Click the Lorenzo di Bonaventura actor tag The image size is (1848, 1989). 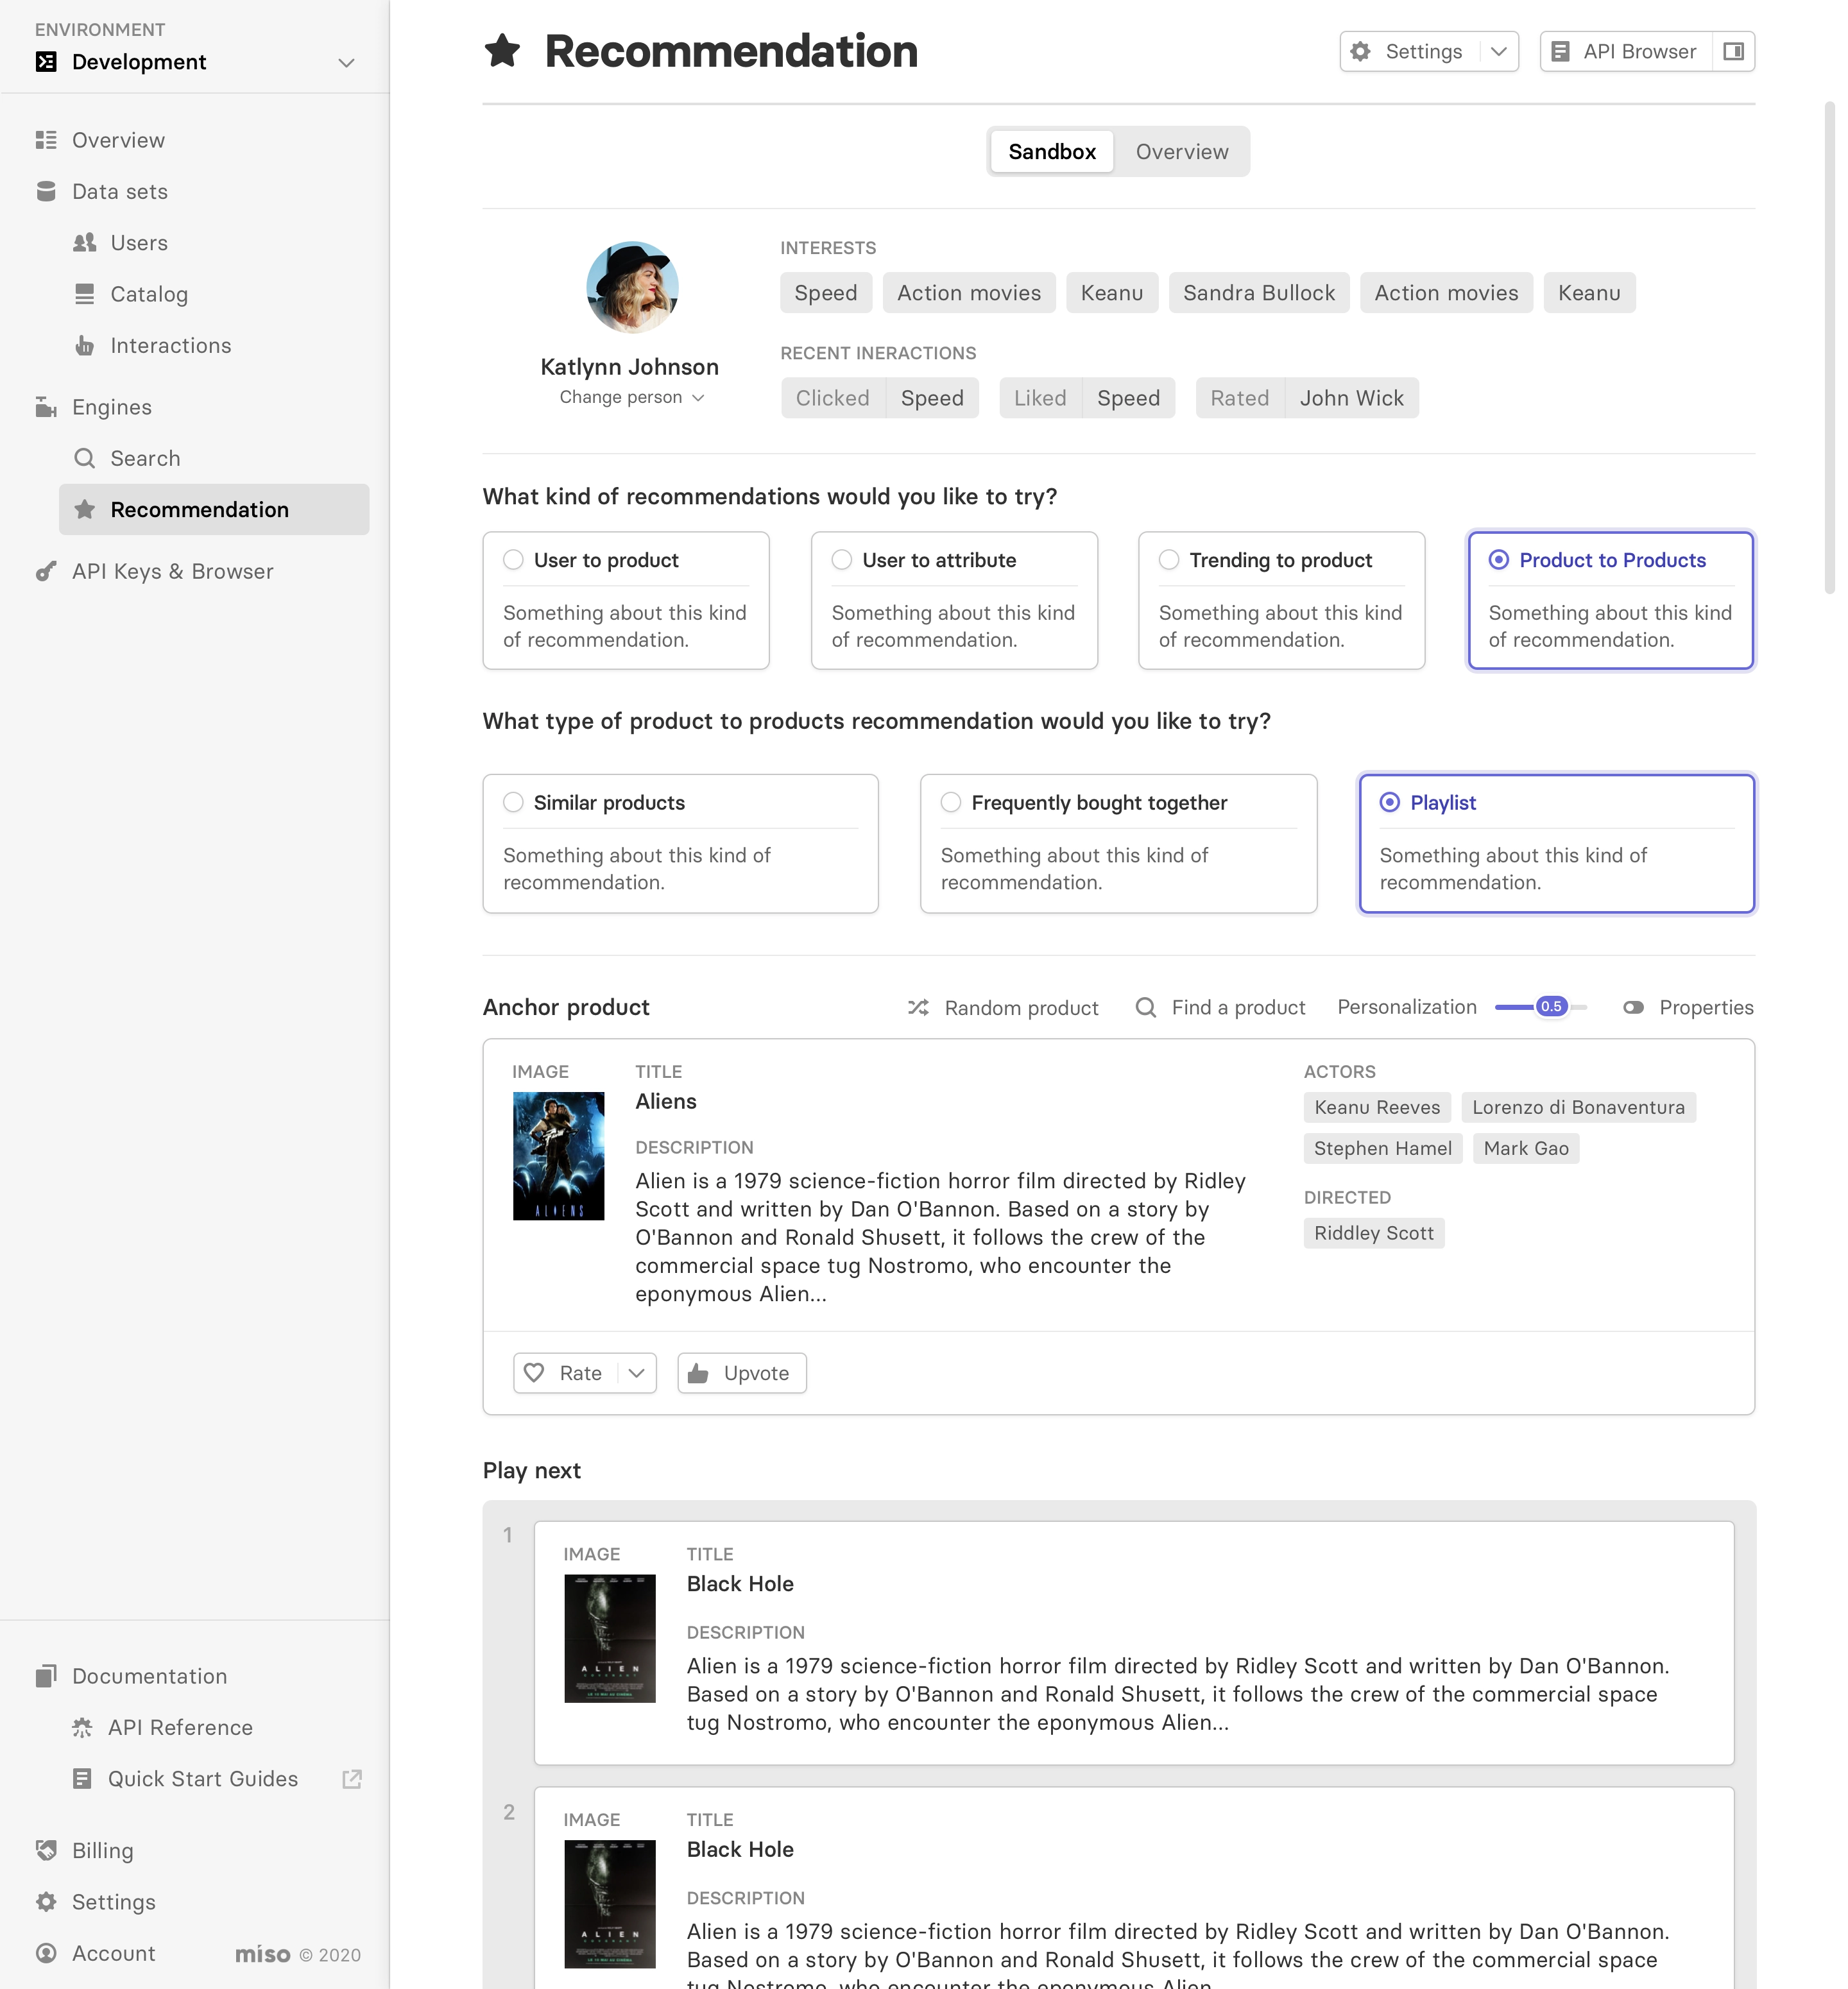[x=1578, y=1107]
